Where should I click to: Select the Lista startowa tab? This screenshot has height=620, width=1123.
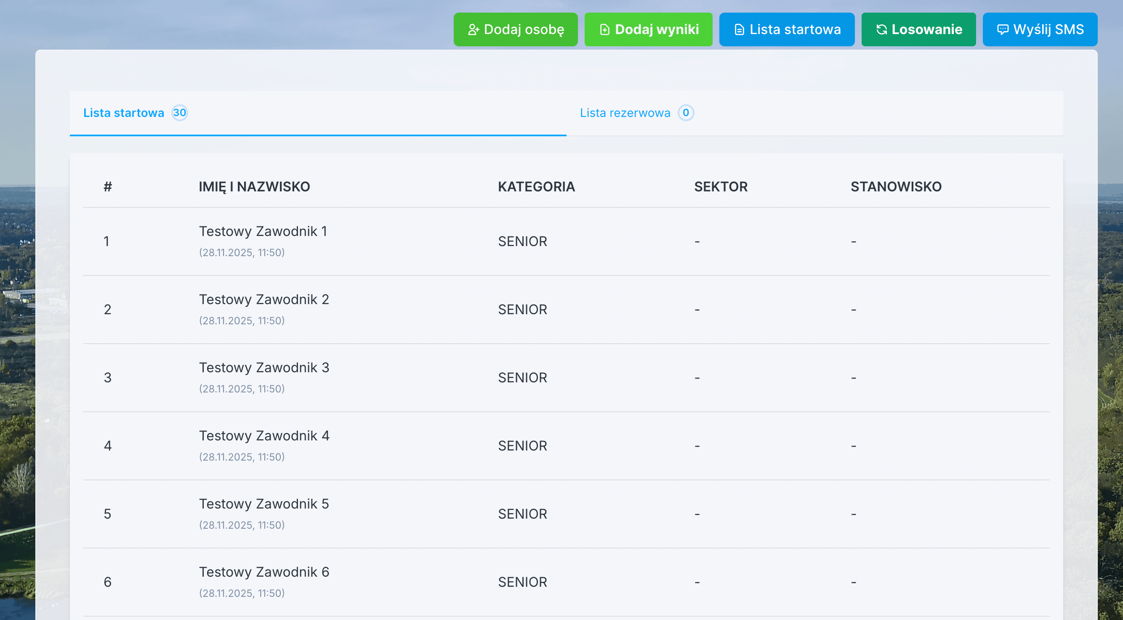pos(124,113)
